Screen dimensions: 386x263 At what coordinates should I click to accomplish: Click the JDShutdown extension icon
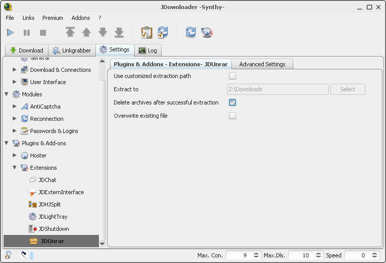pos(33,229)
